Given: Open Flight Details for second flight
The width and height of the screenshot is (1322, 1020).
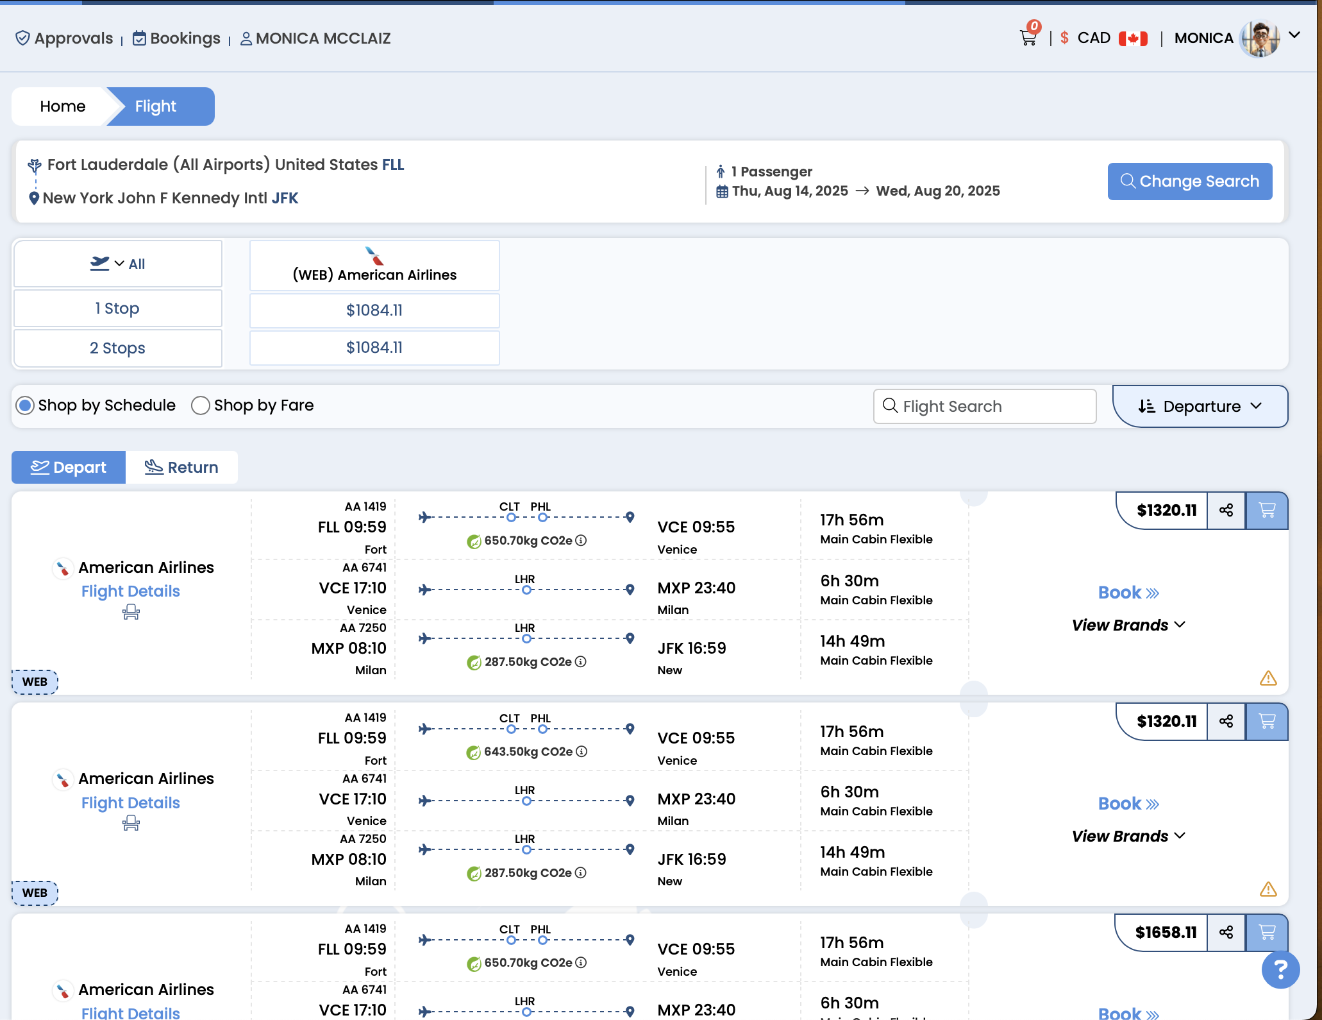Looking at the screenshot, I should 131,803.
